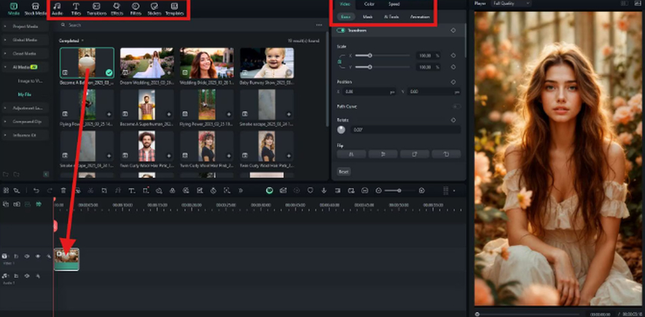Delete the selected clip with trash icon
Viewport: 645px width, 317px height.
tap(63, 190)
